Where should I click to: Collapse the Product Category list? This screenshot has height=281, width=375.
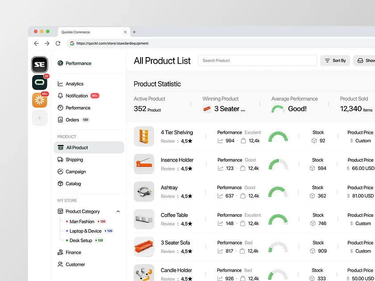(118, 211)
